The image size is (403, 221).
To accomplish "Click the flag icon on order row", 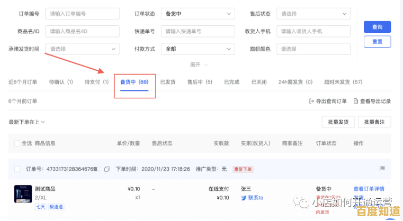I will pyautogui.click(x=382, y=168).
